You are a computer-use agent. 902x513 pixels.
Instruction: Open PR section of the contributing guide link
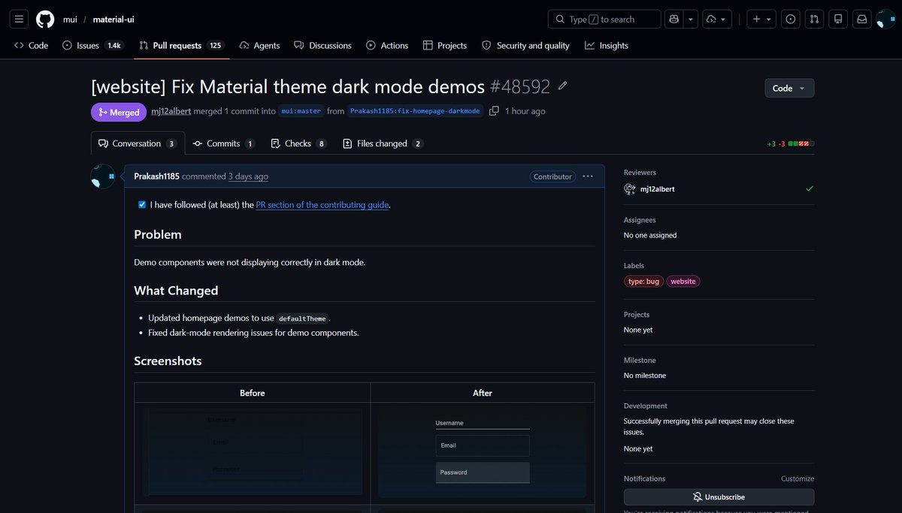point(322,204)
